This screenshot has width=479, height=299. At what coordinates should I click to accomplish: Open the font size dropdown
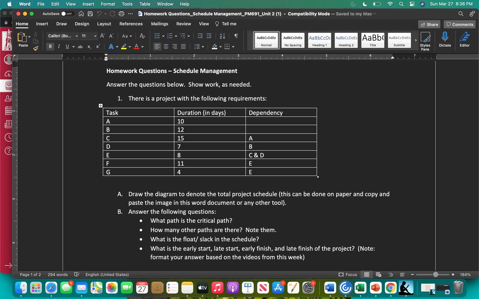95,36
